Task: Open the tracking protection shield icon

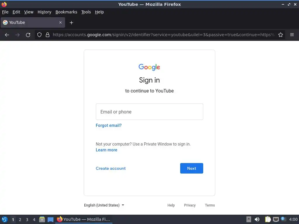Action: coord(39,35)
